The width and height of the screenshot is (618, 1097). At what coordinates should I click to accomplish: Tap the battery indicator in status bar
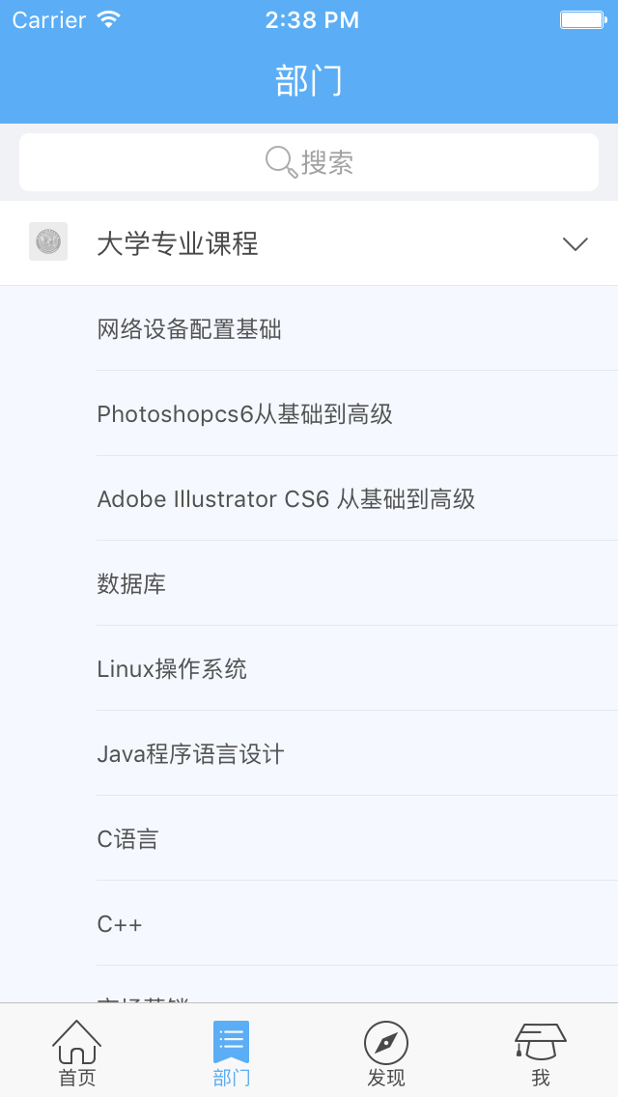point(583,19)
